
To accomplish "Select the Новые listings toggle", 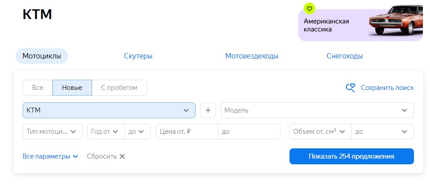I will coord(72,88).
